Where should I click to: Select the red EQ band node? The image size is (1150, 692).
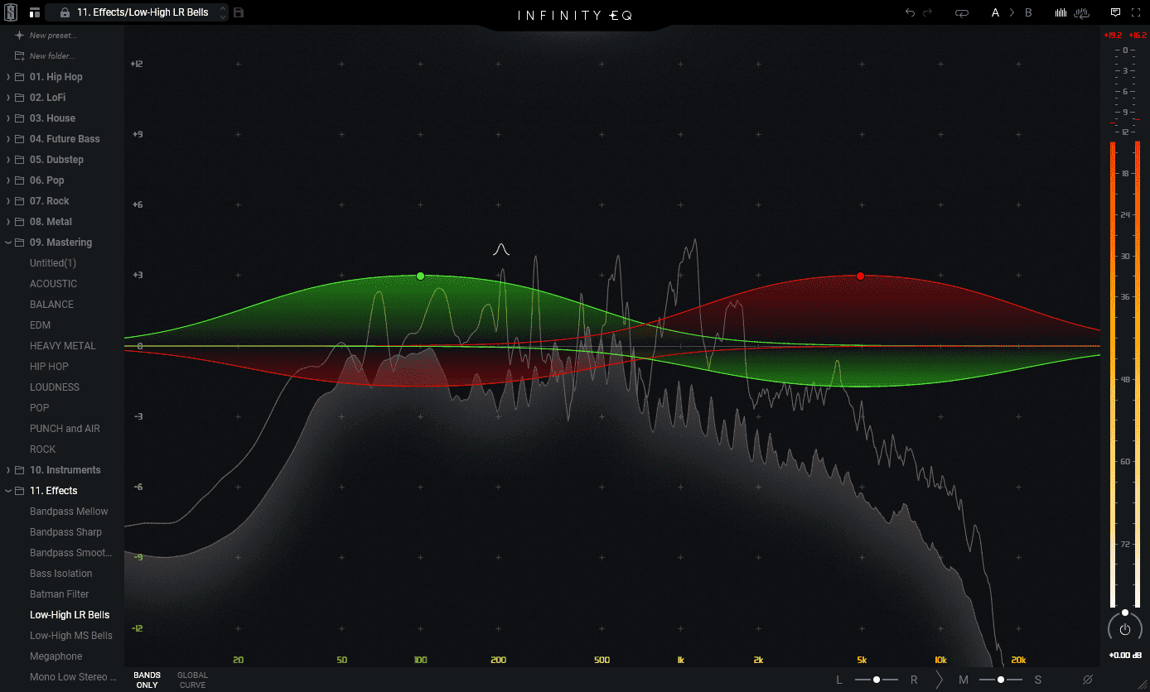click(x=860, y=276)
